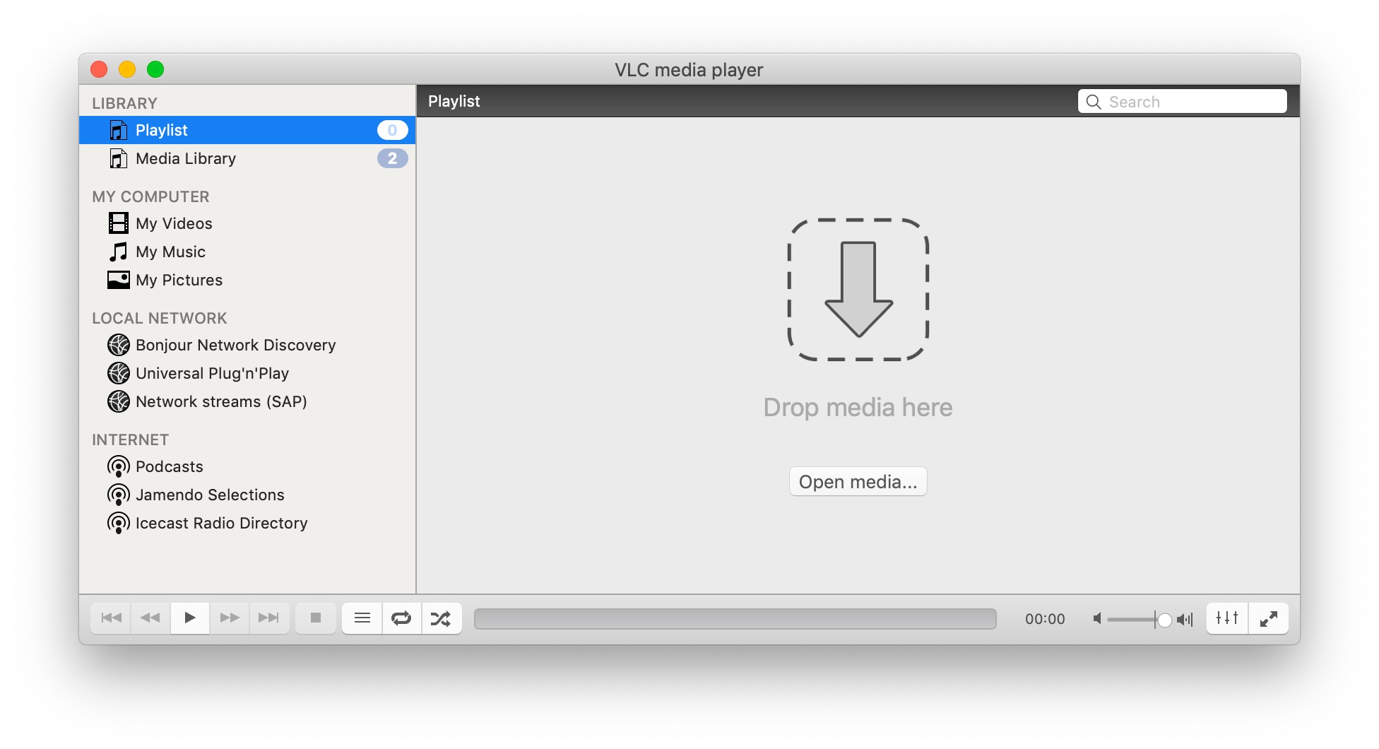Skip to next track button
Viewport: 1379px width, 749px height.
269,618
